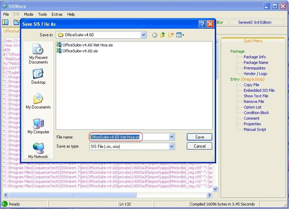Image resolution: width=289 pixels, height=209 pixels.
Task: Click the Entry (Drag & Drop) heading
Action: click(248, 79)
